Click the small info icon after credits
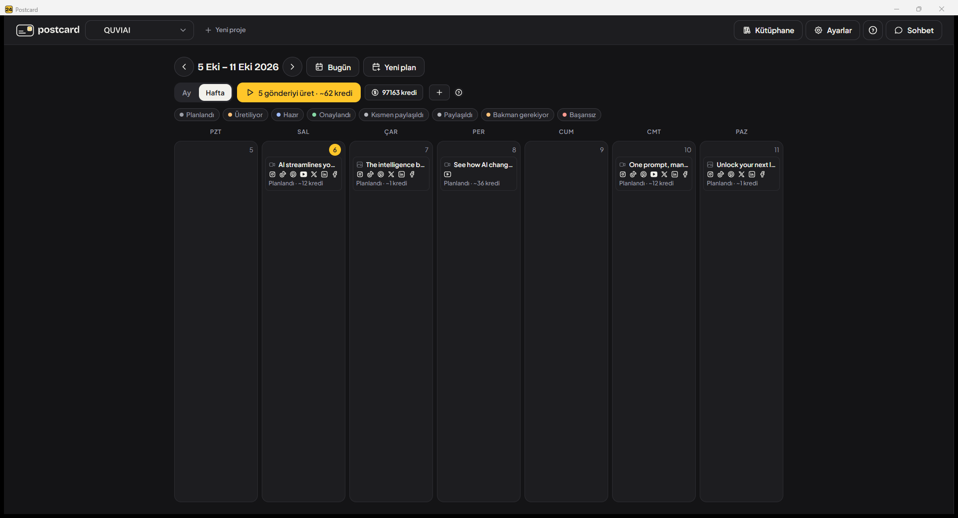Screen dimensions: 958x518 [459, 92]
